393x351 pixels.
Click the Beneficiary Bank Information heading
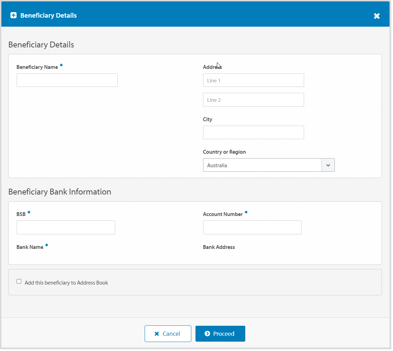point(60,192)
